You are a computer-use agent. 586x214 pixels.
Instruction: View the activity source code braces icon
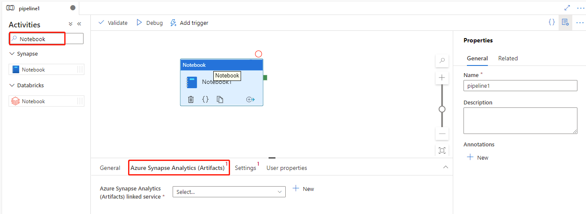point(205,99)
